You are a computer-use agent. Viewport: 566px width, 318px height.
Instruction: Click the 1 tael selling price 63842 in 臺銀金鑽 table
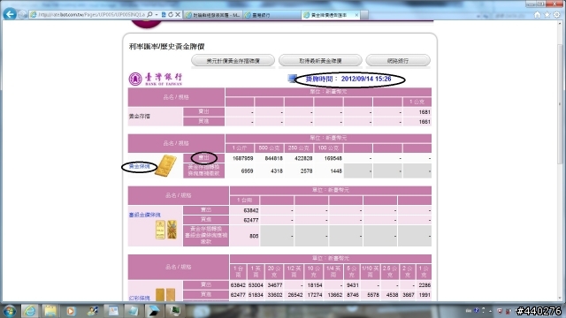tap(251, 210)
